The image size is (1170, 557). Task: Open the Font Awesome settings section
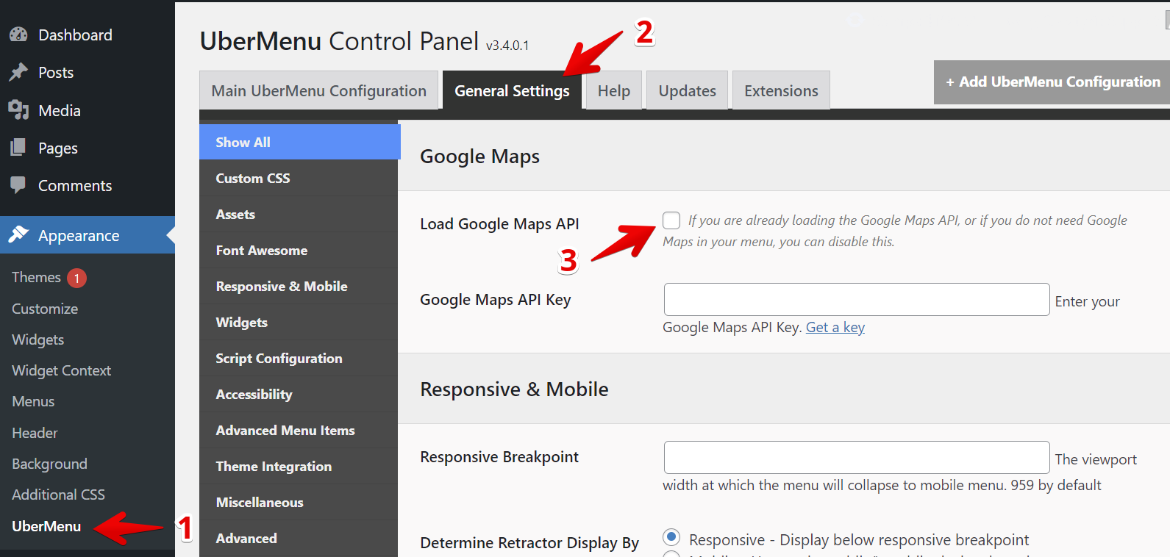coord(299,250)
